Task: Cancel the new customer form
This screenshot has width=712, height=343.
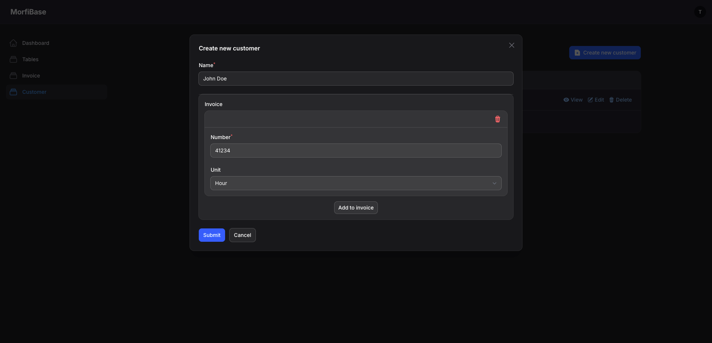Action: (243, 235)
